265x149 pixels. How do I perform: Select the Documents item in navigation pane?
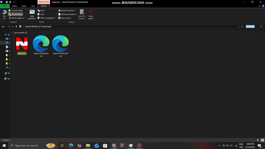coord(7,47)
